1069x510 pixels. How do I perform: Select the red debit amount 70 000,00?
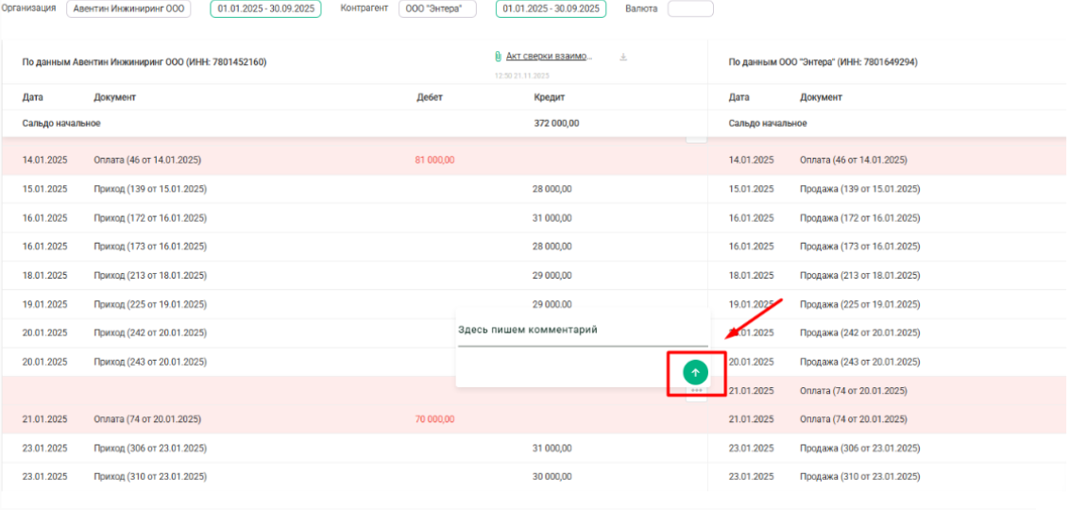pos(434,419)
